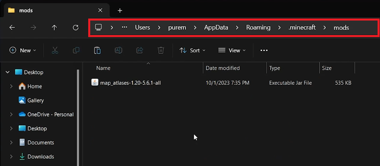Viewport: 380px width, 166px height.
Task: Open the See more ellipsis menu
Action: 264,50
